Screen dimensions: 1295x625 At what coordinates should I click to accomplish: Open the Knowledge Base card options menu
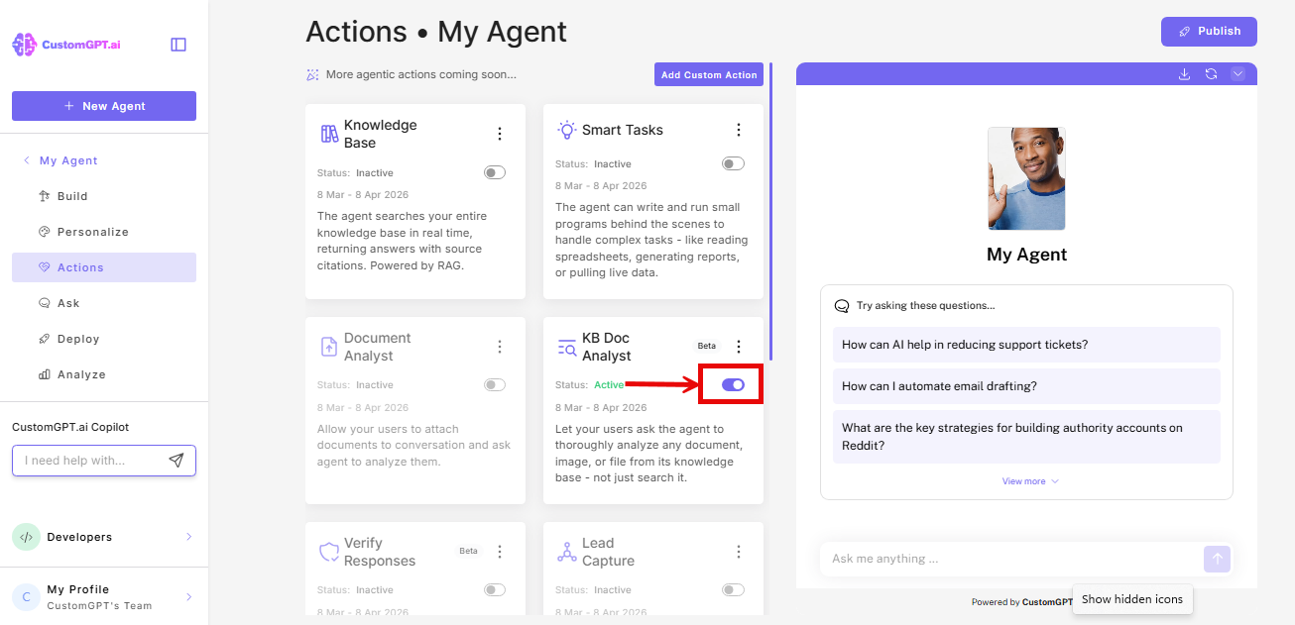tap(500, 132)
